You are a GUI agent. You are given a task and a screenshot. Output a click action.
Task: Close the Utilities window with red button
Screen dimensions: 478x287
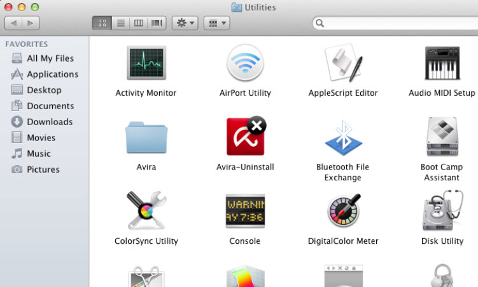pyautogui.click(x=8, y=7)
